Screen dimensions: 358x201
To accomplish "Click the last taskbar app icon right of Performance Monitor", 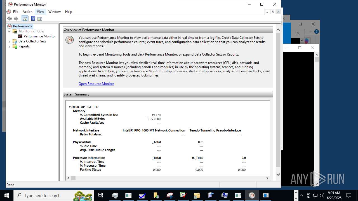I will pyautogui.click(x=266, y=195).
